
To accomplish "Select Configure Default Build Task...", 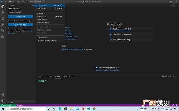I will (50, 41).
